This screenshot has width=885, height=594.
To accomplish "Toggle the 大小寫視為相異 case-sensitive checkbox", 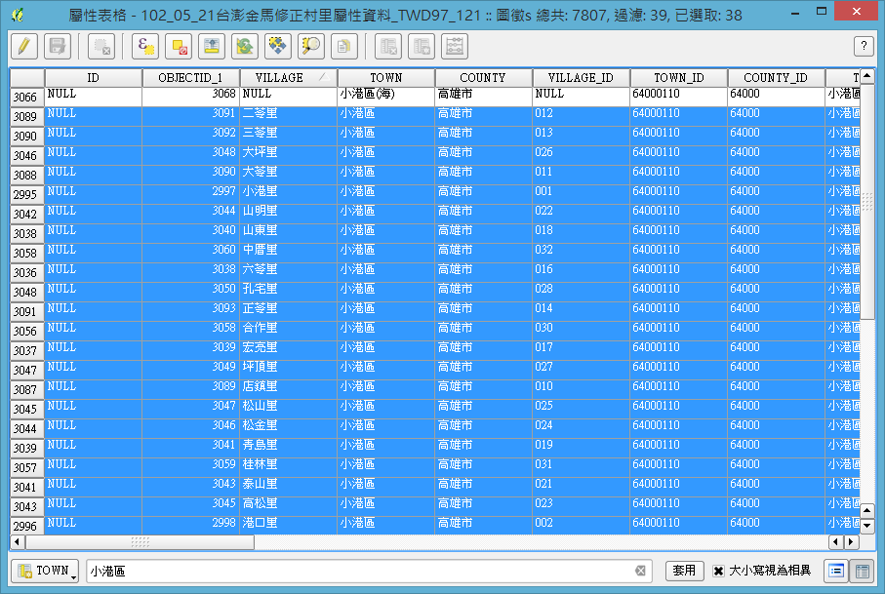I will pos(719,571).
